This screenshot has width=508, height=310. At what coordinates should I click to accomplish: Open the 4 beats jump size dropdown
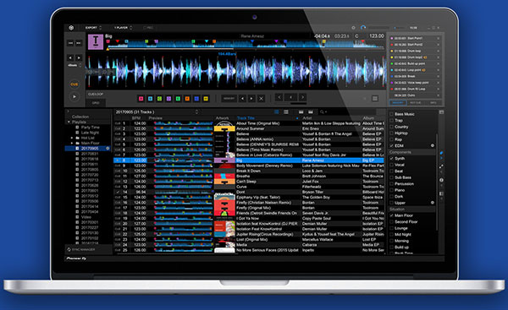click(x=75, y=65)
